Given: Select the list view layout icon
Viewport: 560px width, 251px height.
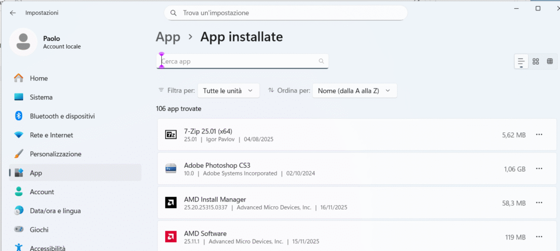Looking at the screenshot, I should click(521, 61).
